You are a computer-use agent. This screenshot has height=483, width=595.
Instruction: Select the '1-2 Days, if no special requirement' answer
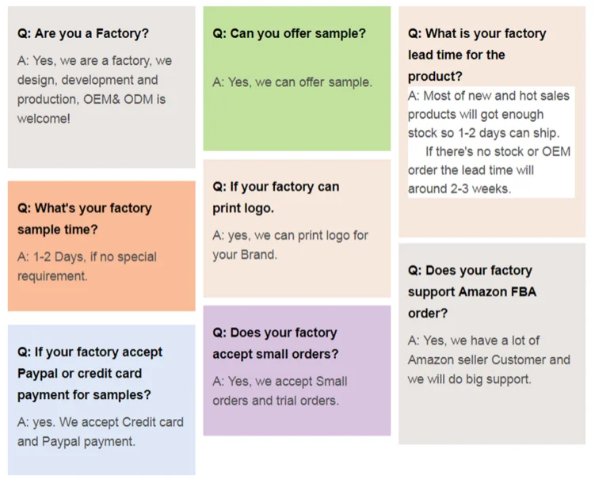(87, 267)
